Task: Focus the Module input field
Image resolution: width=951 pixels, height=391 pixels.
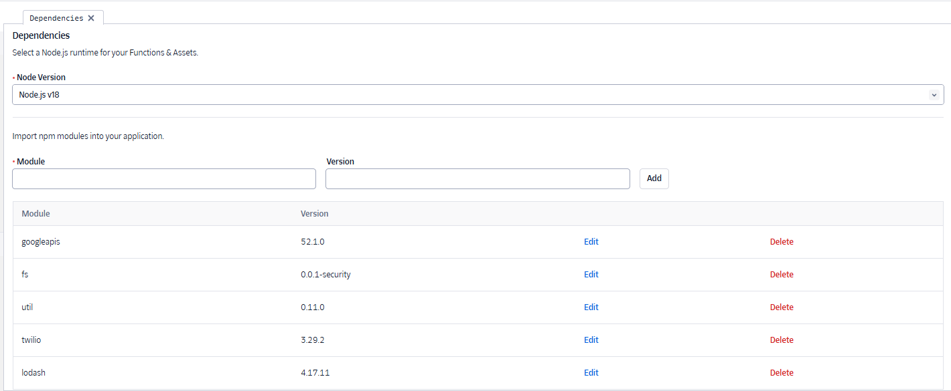Action: 164,178
